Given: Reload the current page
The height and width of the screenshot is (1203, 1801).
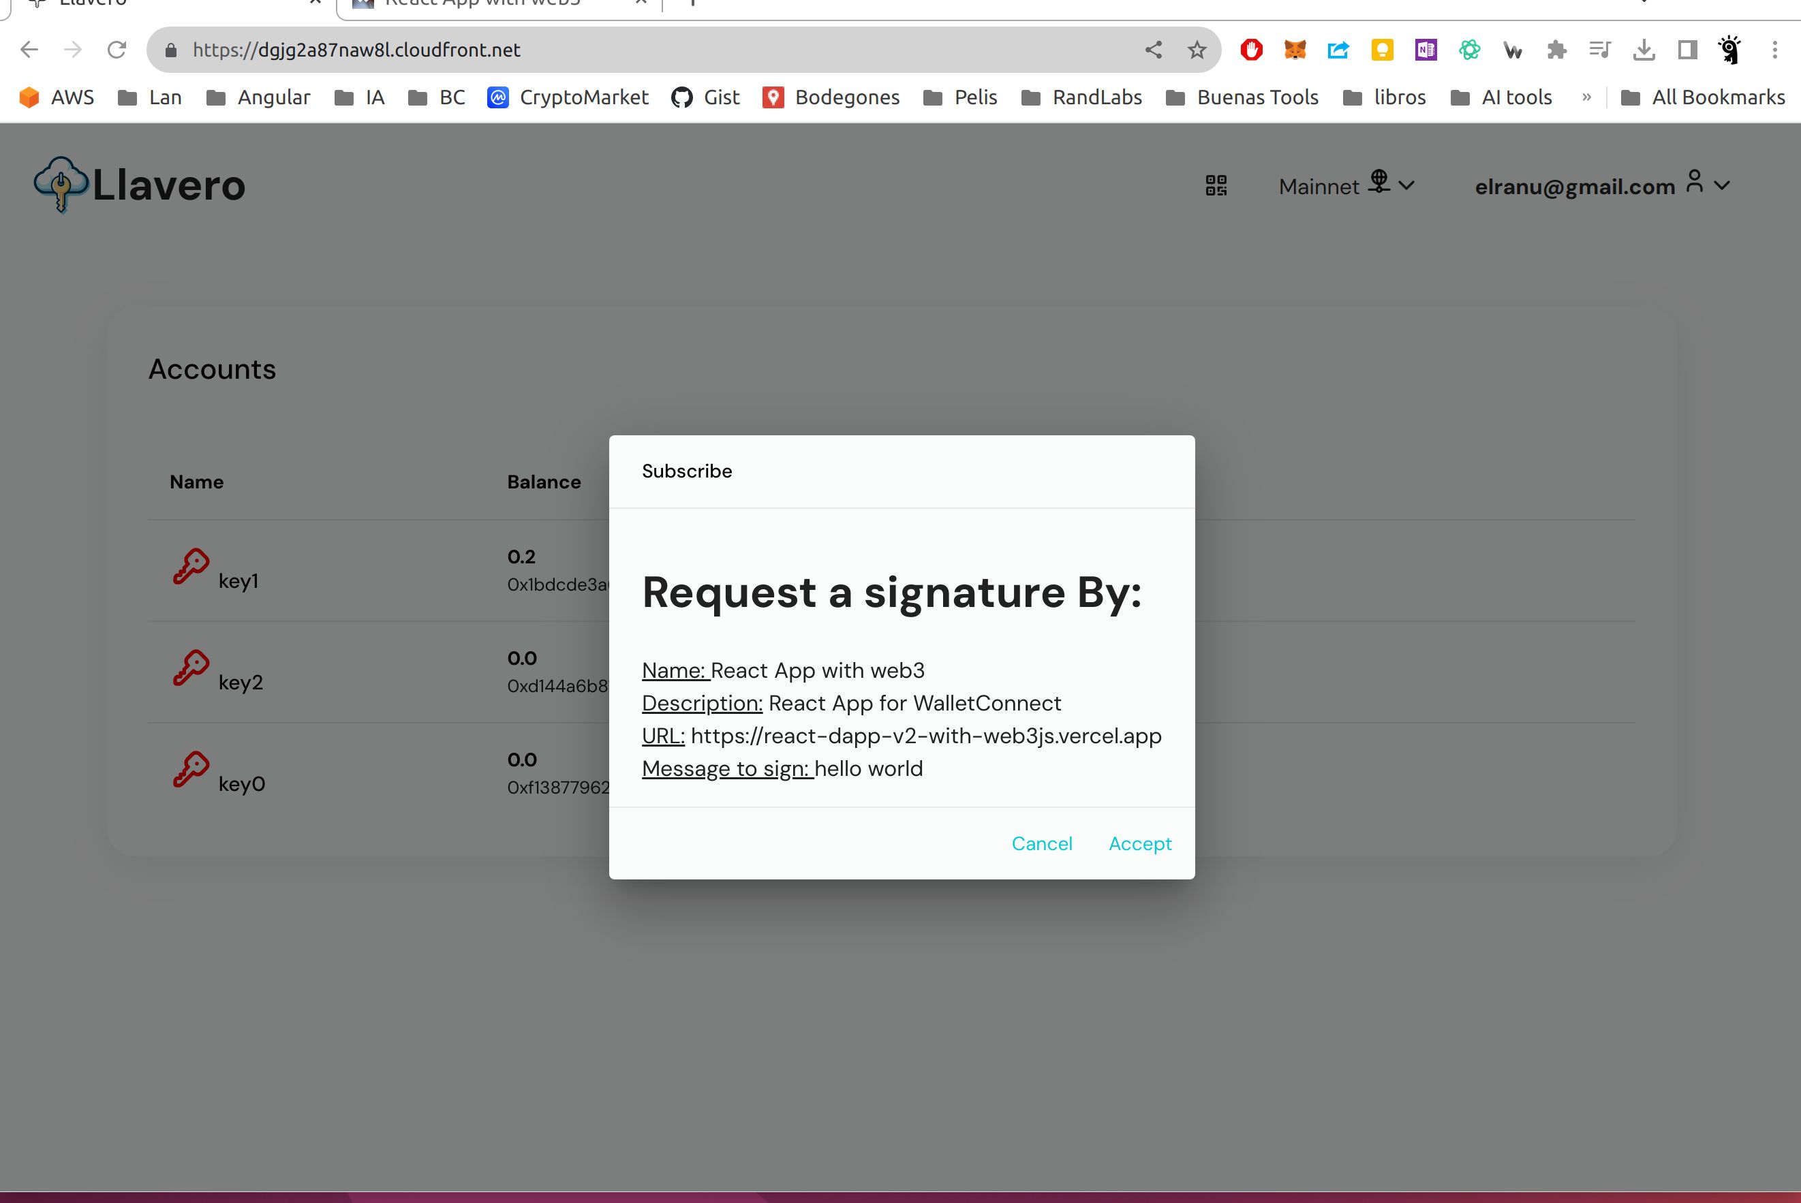Looking at the screenshot, I should click(x=117, y=50).
